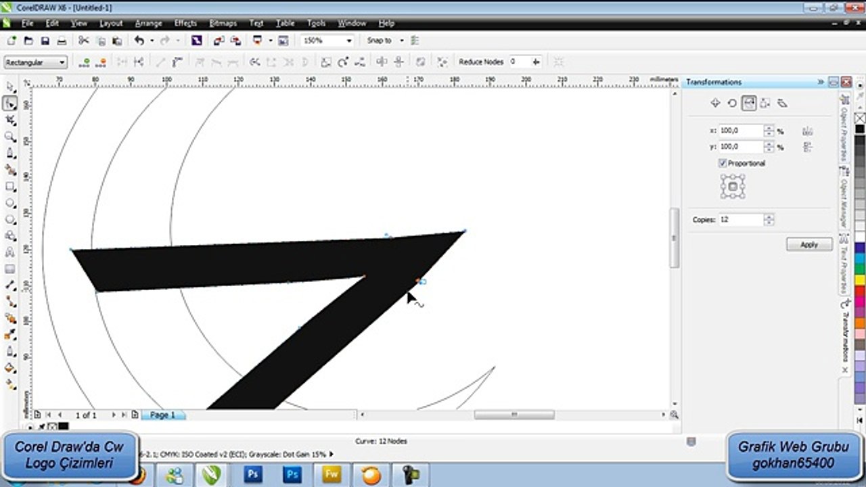Select the Zoom tool in the toolbox
This screenshot has width=866, height=487.
pos(10,137)
